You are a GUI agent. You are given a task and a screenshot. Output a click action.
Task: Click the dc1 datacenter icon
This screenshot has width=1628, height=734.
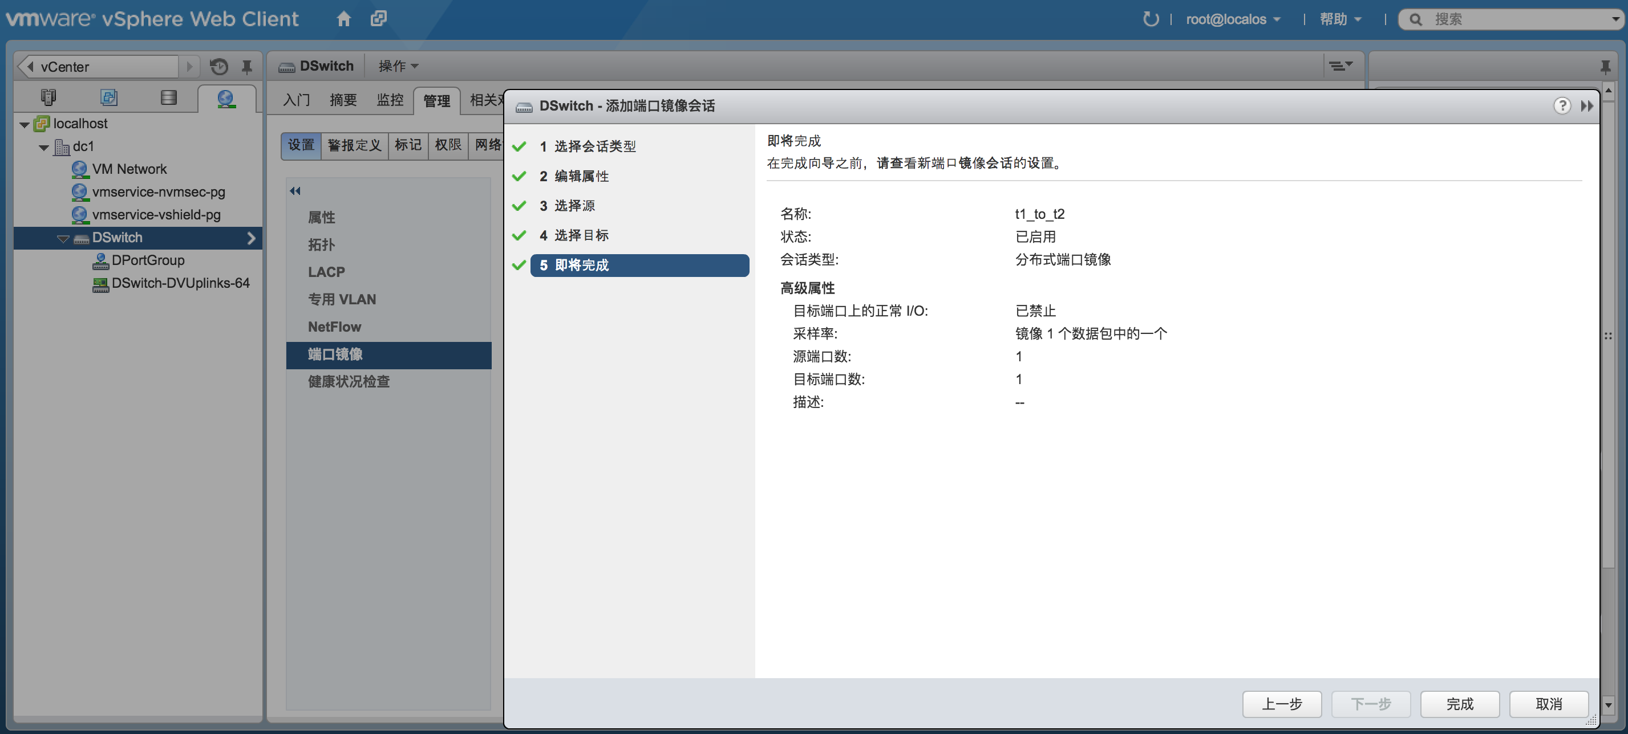pos(62,147)
